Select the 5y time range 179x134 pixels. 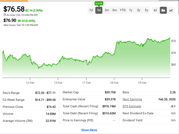point(146,10)
